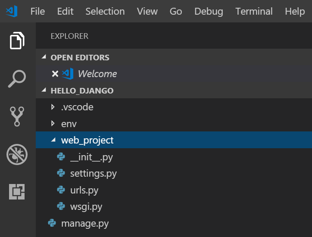The height and width of the screenshot is (237, 312).
Task: Click the OPEN EDITORS section header
Action: (x=174, y=57)
